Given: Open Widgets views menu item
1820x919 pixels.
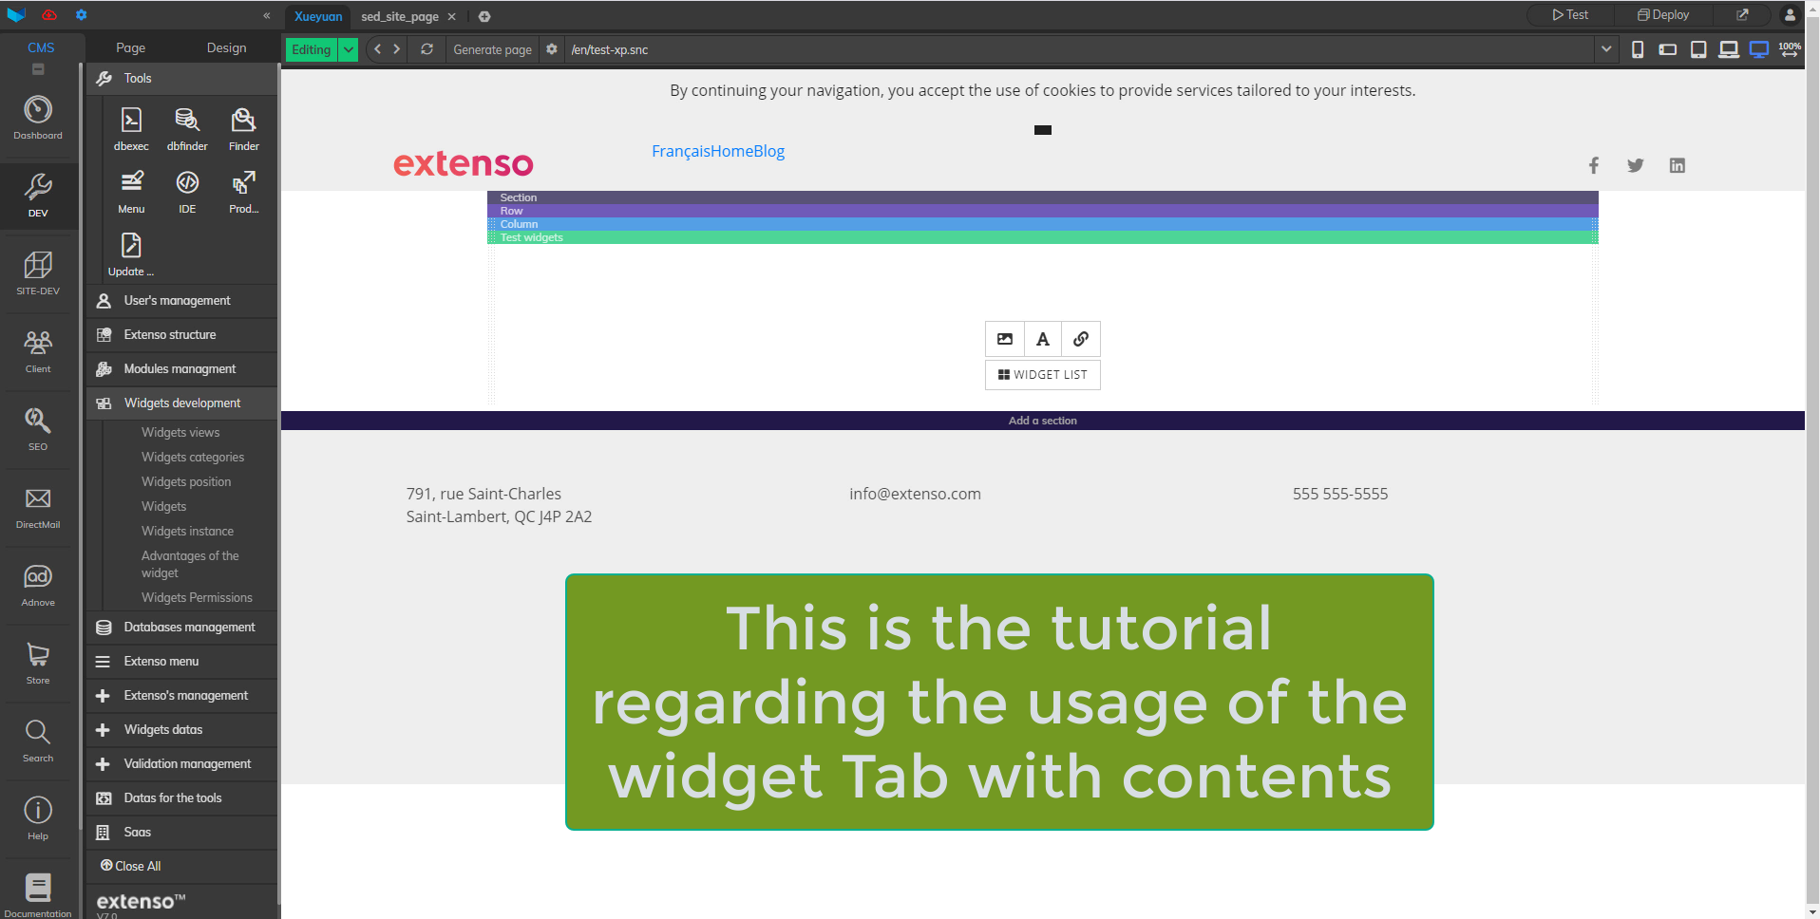Looking at the screenshot, I should pos(180,433).
